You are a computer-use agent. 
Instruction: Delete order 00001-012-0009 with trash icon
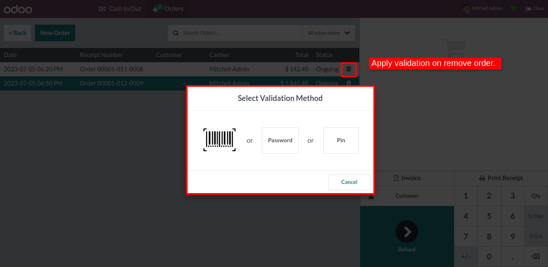pyautogui.click(x=349, y=83)
